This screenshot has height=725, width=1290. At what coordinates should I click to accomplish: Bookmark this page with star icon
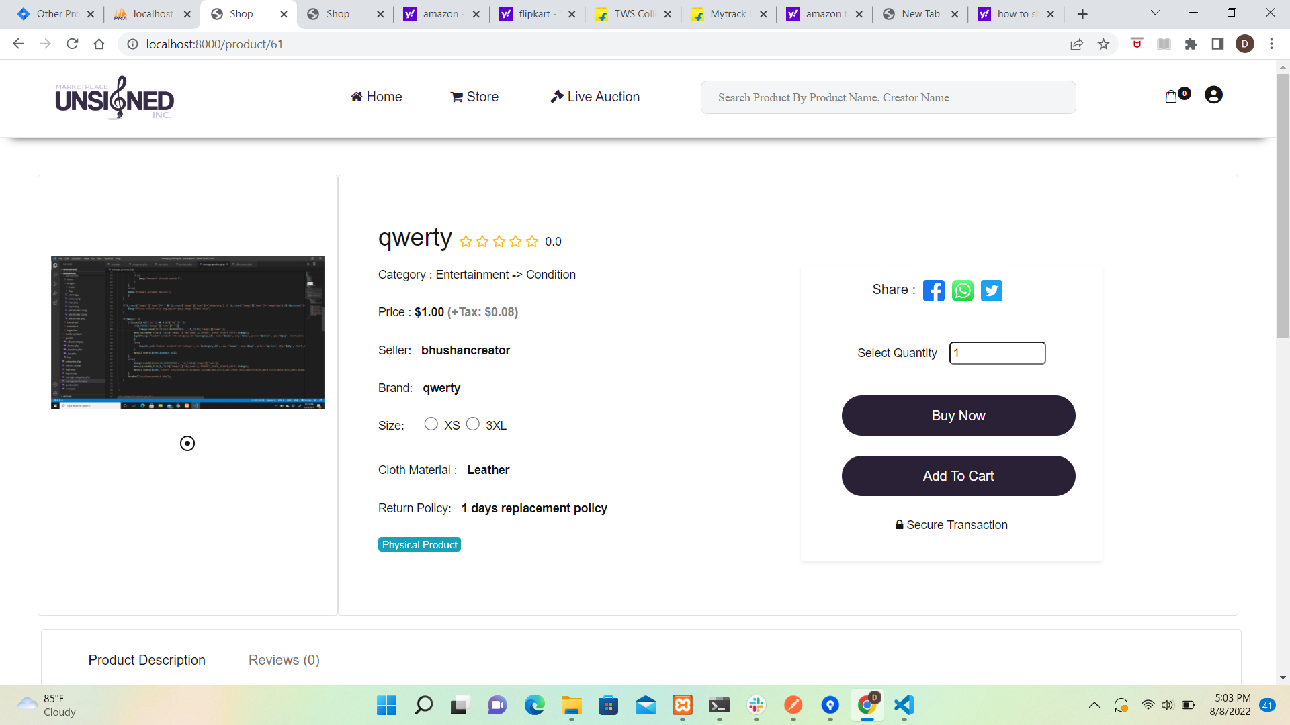point(1103,44)
